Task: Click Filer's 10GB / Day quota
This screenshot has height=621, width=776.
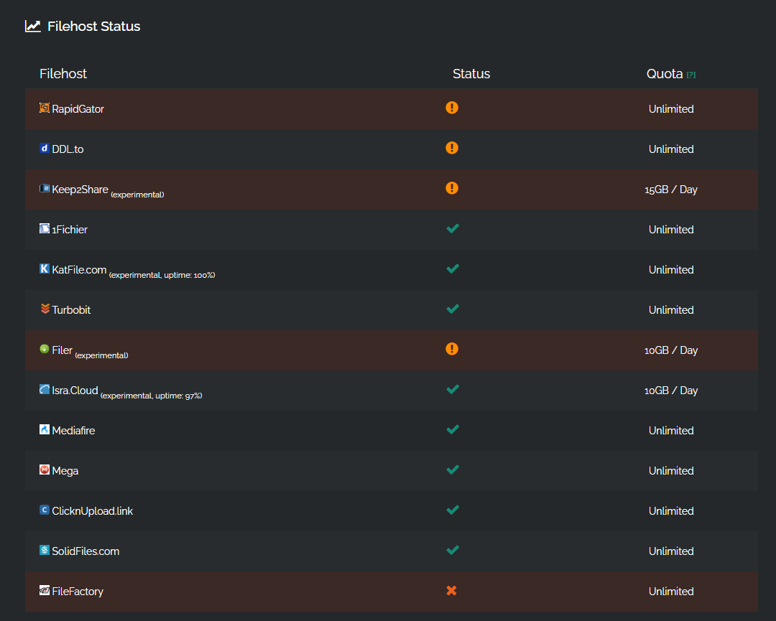Action: coord(671,350)
